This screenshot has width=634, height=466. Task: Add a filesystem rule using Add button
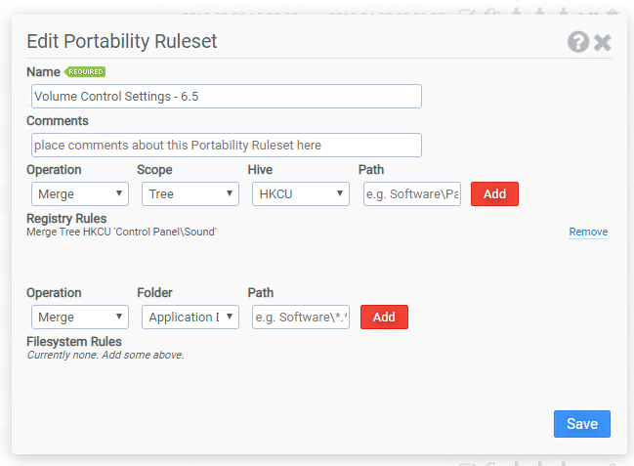click(384, 318)
